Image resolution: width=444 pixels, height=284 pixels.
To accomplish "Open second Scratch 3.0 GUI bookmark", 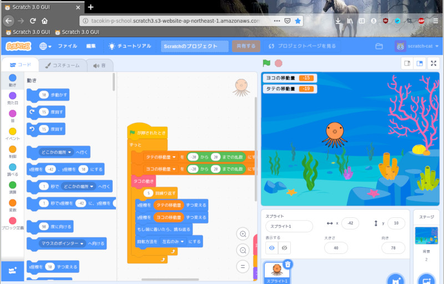I will [x=77, y=32].
